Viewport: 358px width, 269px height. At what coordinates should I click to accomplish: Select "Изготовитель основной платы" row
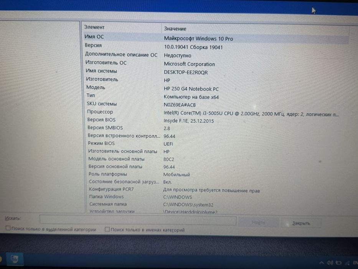pyautogui.click(x=123, y=151)
